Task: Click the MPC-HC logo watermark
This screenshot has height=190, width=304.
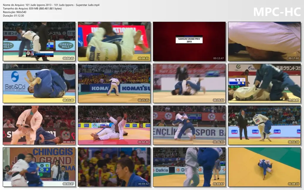Action: (277, 12)
